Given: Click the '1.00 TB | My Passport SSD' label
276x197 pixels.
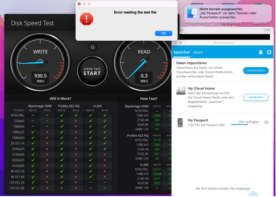Looking at the screenshot, I should point(206,125).
